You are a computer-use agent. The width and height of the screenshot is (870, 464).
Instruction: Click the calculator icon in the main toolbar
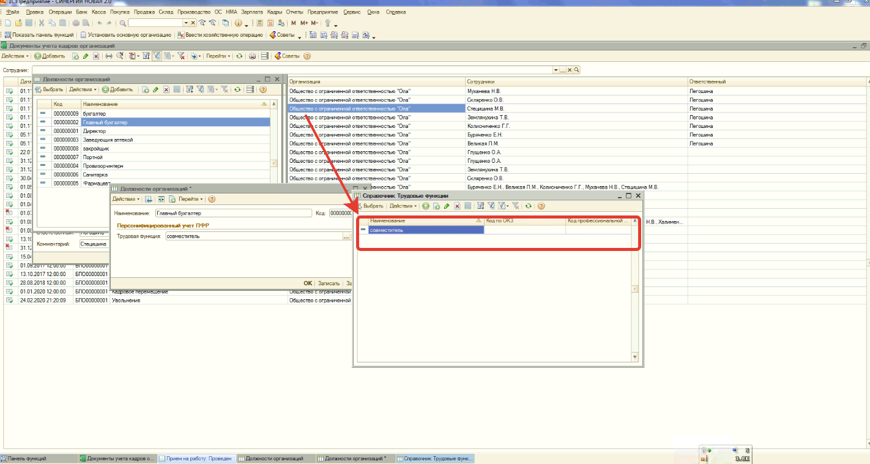pyautogui.click(x=259, y=23)
